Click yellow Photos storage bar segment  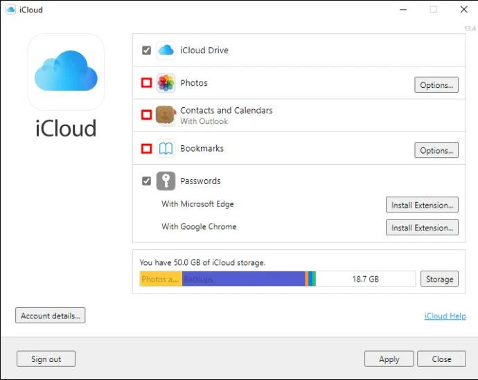[161, 279]
